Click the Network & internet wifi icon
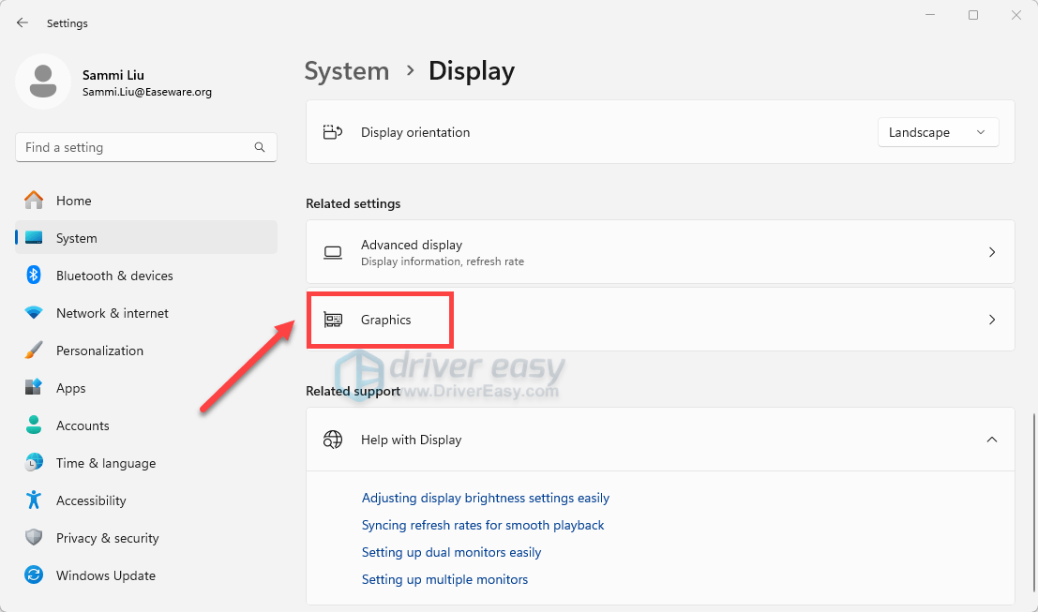 (x=34, y=313)
